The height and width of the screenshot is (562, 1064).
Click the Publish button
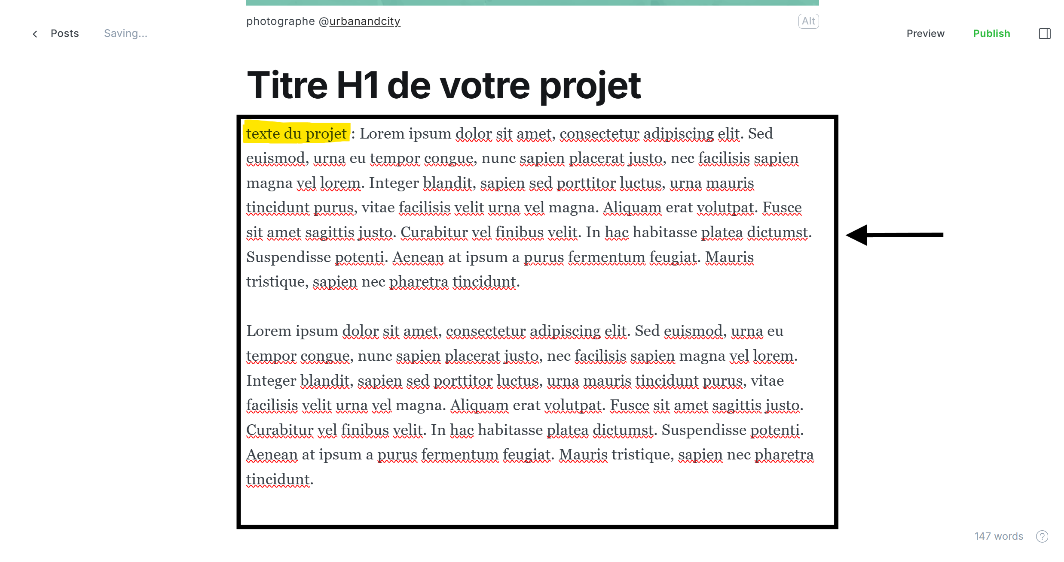coord(991,33)
